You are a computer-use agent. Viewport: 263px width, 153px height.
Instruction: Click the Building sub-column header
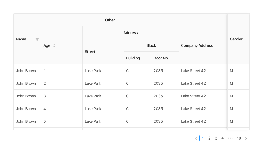133,58
